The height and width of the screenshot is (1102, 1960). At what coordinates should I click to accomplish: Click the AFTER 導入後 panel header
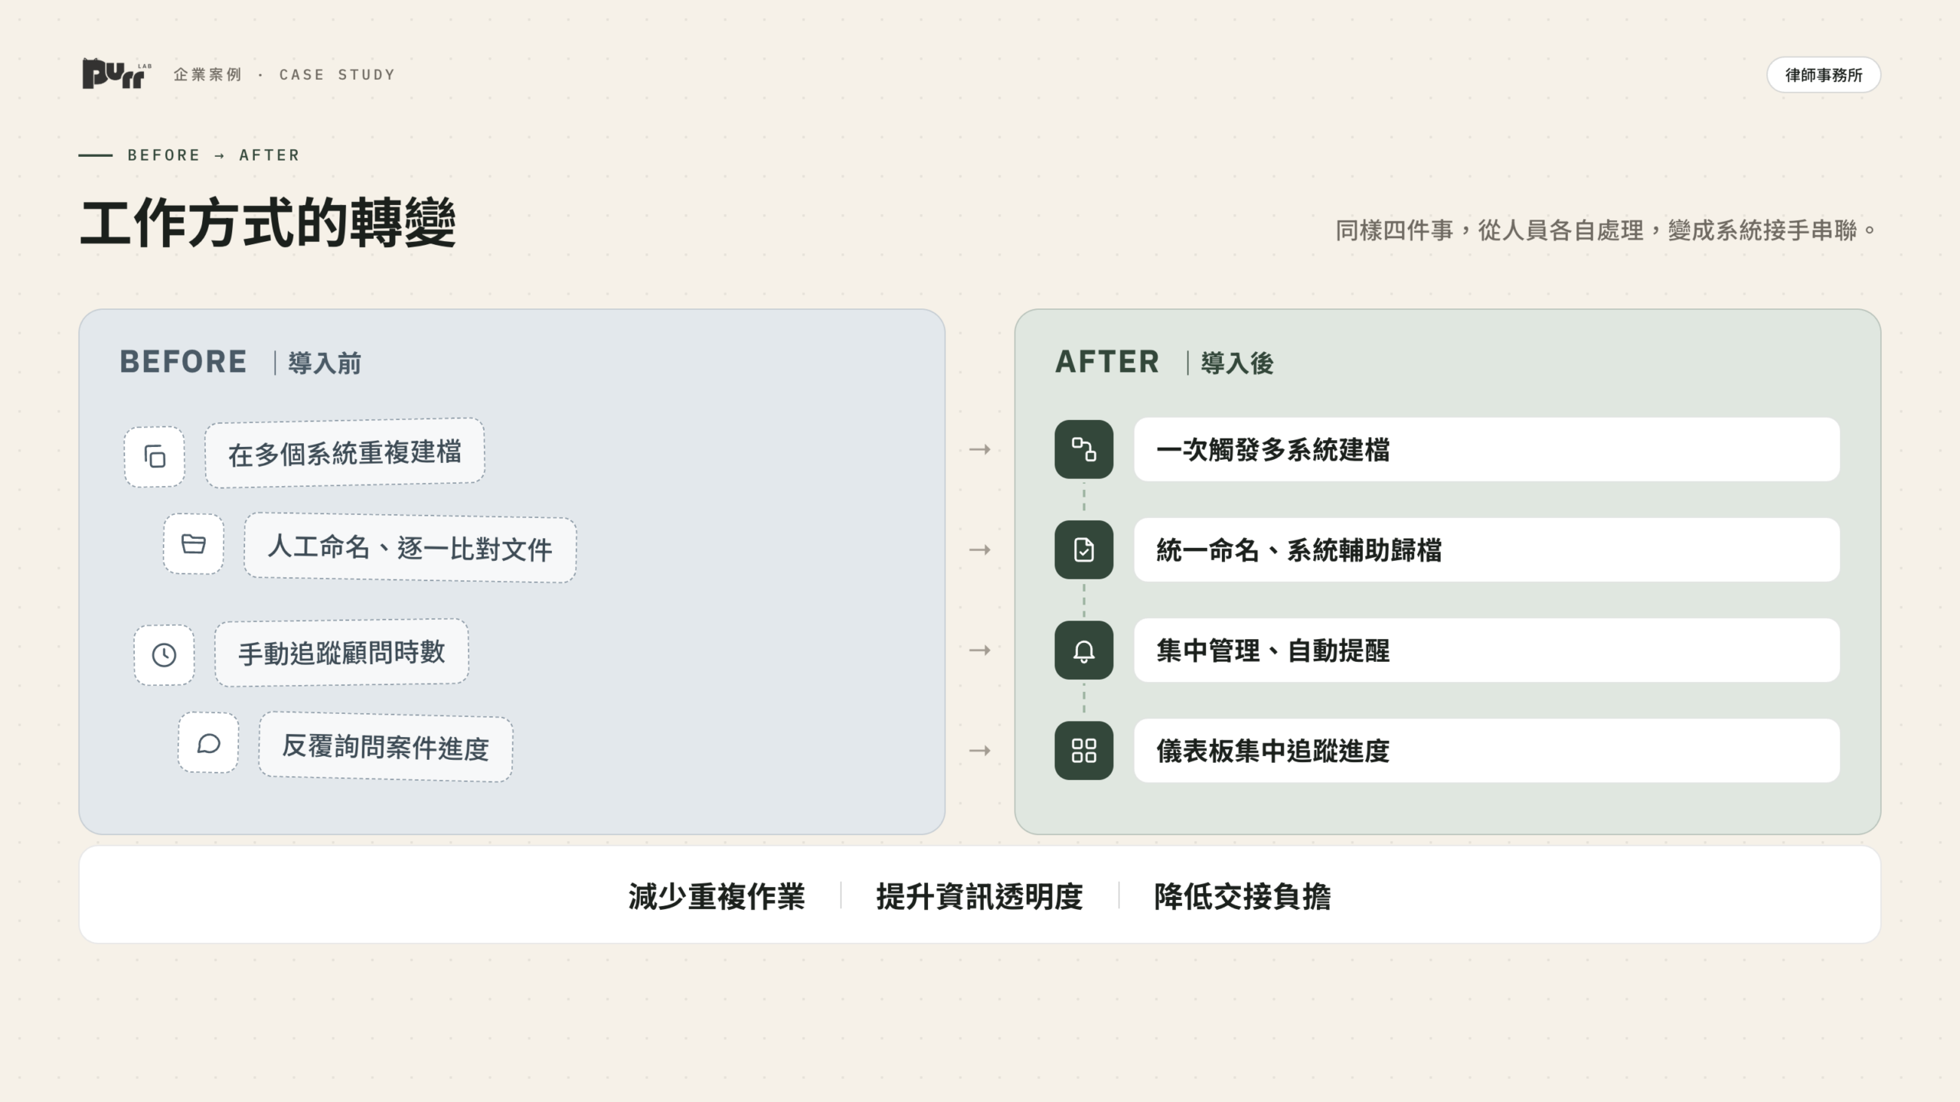[x=1164, y=362]
